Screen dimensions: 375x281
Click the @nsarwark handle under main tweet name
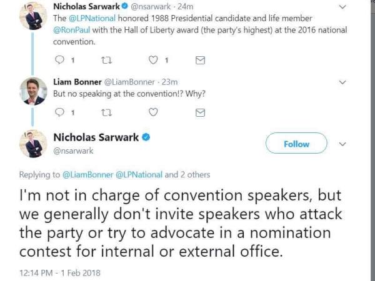tap(73, 151)
